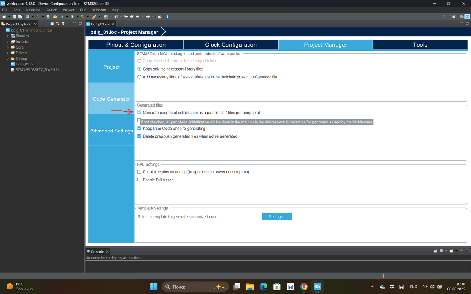Select radio Copy all used libraries into project folder
Image resolution: width=471 pixels, height=294 pixels.
[x=139, y=60]
